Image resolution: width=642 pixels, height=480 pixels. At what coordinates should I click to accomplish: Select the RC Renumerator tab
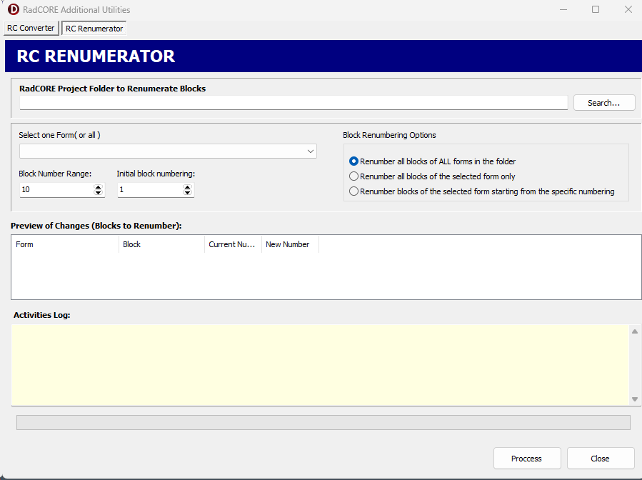tap(94, 29)
